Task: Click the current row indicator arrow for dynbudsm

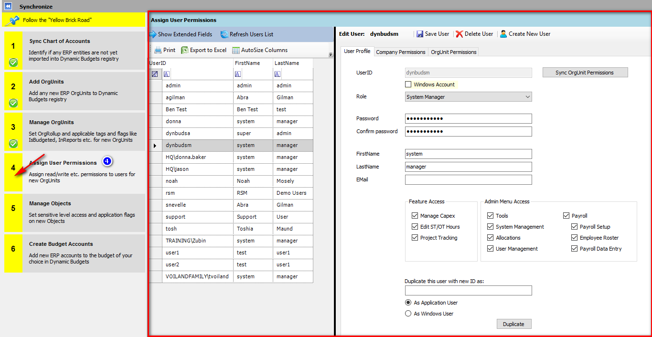Action: pos(155,146)
